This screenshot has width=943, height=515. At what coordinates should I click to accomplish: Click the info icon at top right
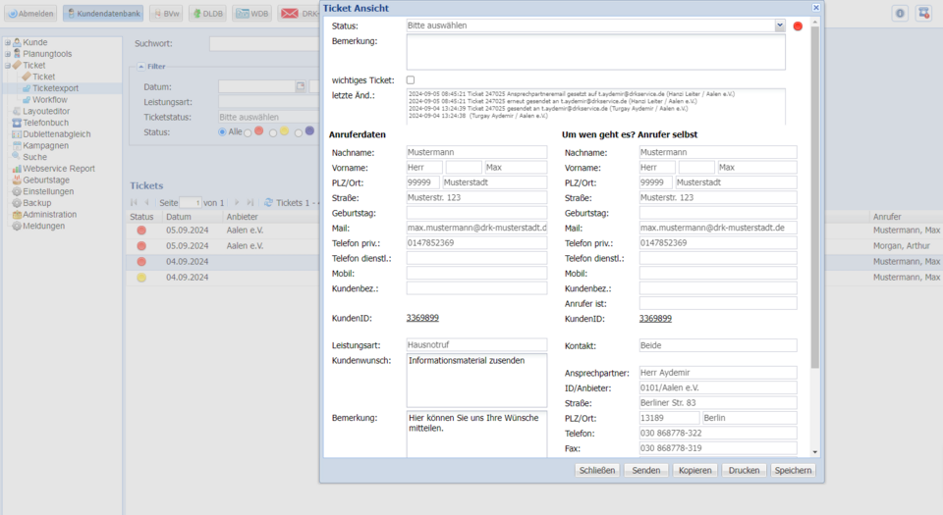900,13
